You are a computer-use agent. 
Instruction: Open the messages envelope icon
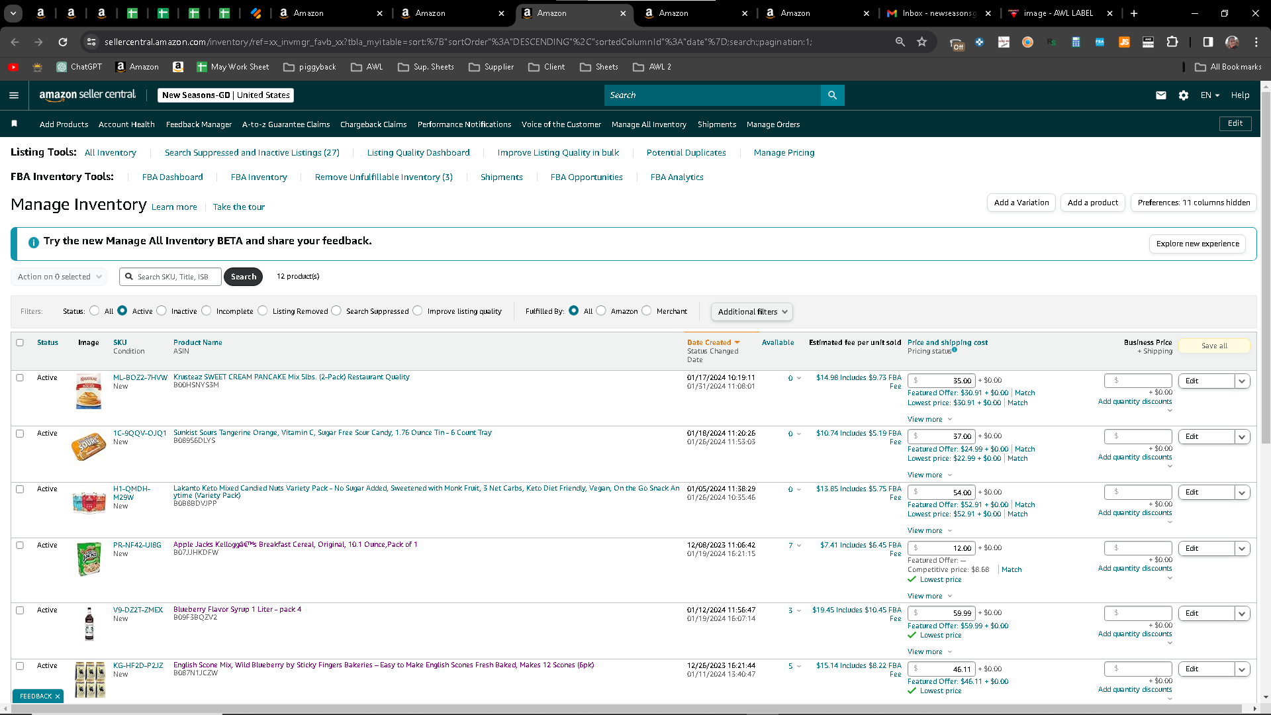[1161, 95]
